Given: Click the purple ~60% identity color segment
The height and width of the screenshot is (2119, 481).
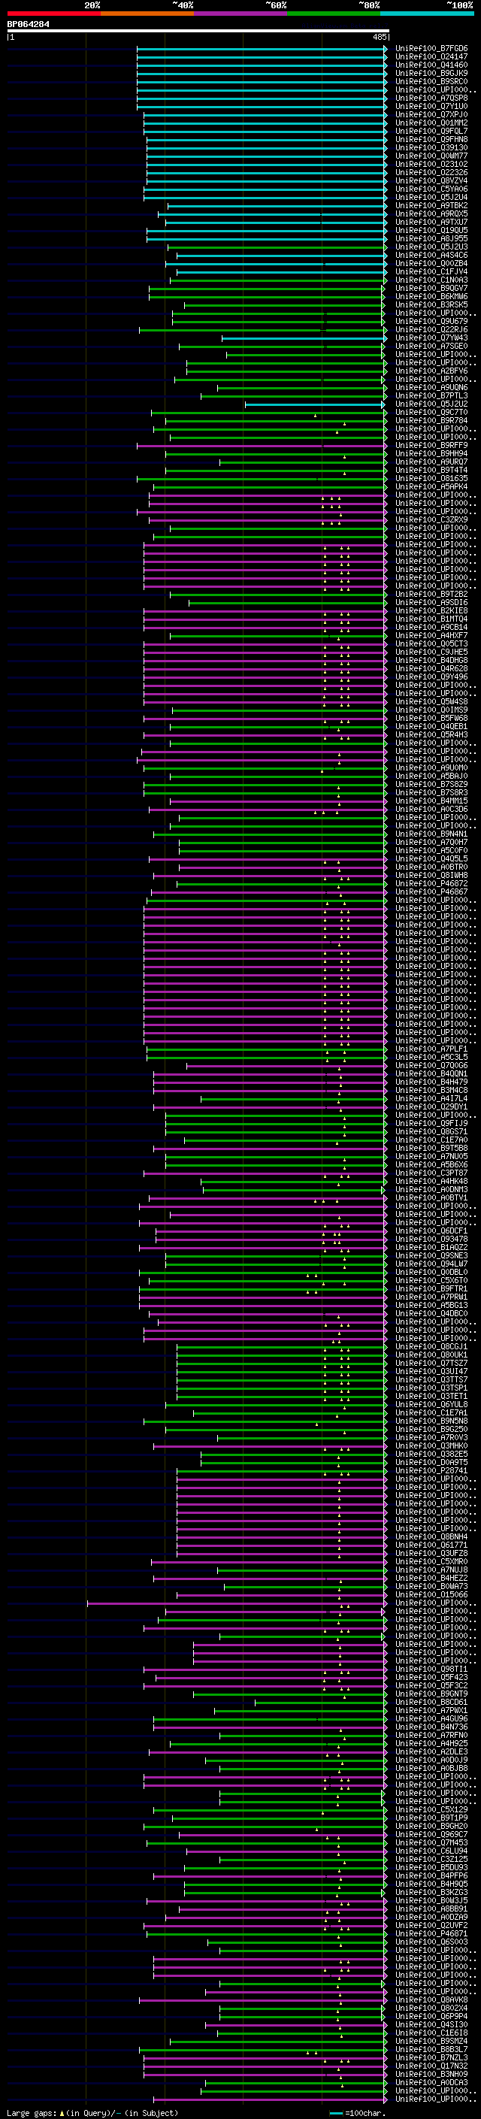Looking at the screenshot, I should click(x=241, y=14).
